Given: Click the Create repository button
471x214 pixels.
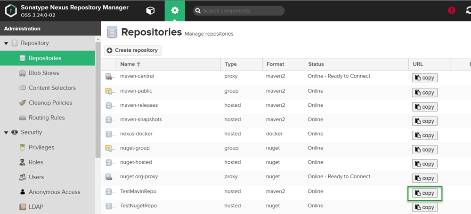Looking at the screenshot, I should click(x=133, y=50).
